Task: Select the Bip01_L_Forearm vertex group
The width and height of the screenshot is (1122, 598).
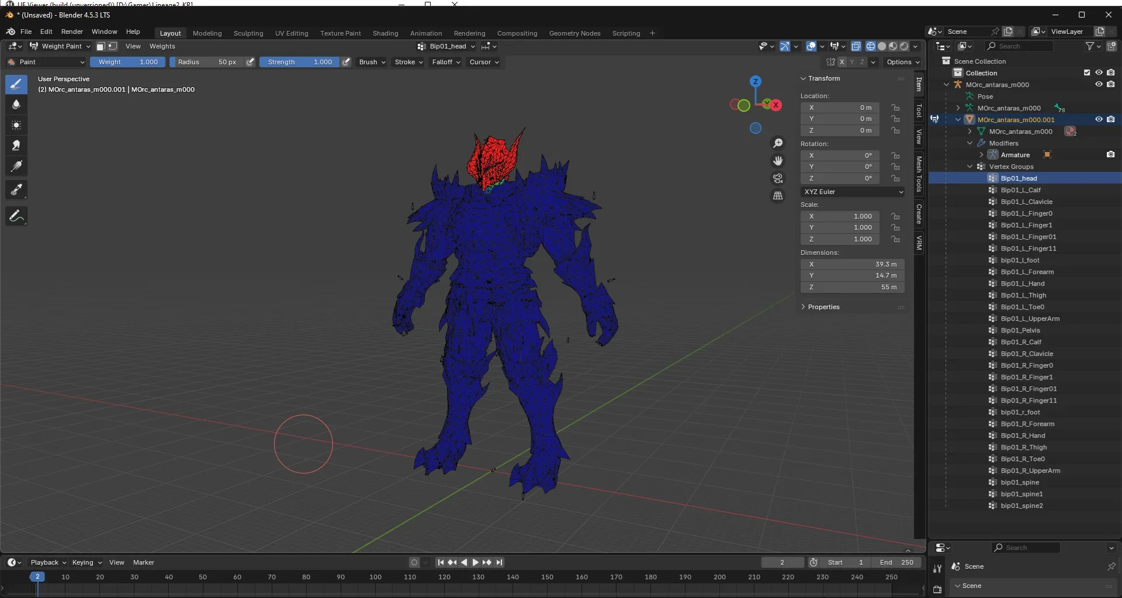Action: [x=1027, y=272]
